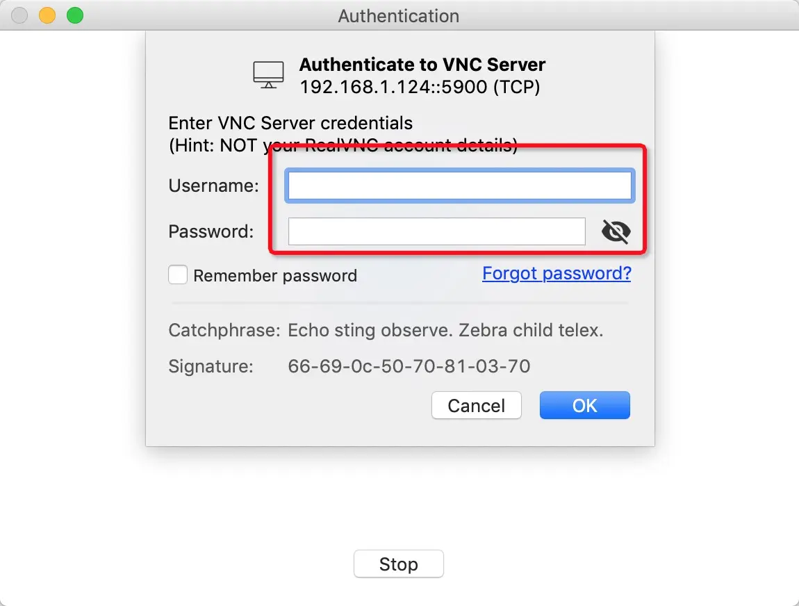Confirm credentials with the OK button
The image size is (799, 606).
584,405
